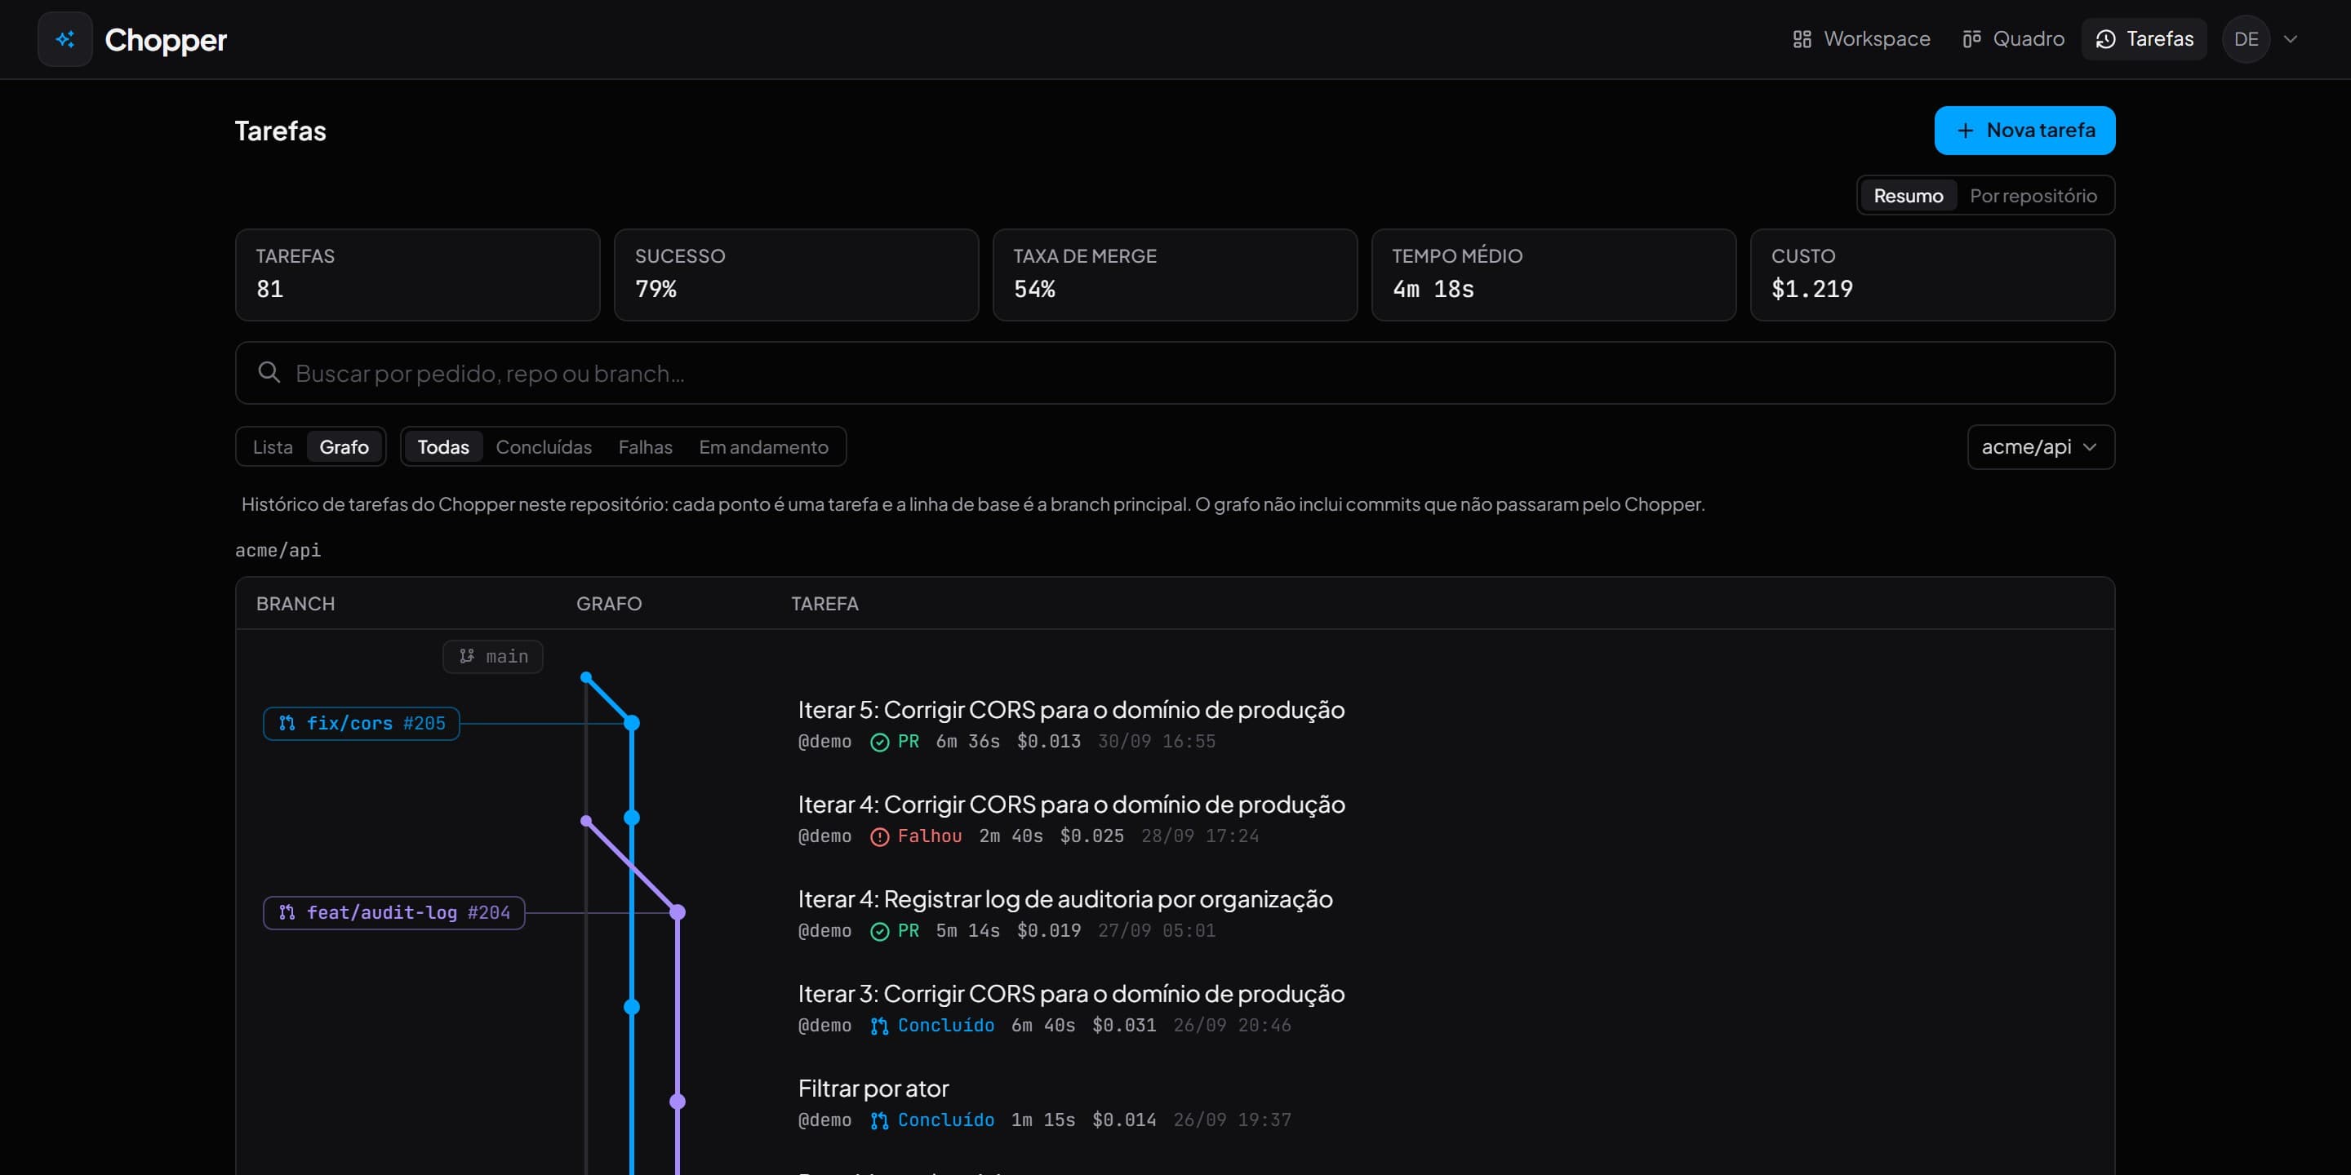Image resolution: width=2351 pixels, height=1175 pixels.
Task: Click the blue graph node for Iterar 3
Action: pos(632,1007)
